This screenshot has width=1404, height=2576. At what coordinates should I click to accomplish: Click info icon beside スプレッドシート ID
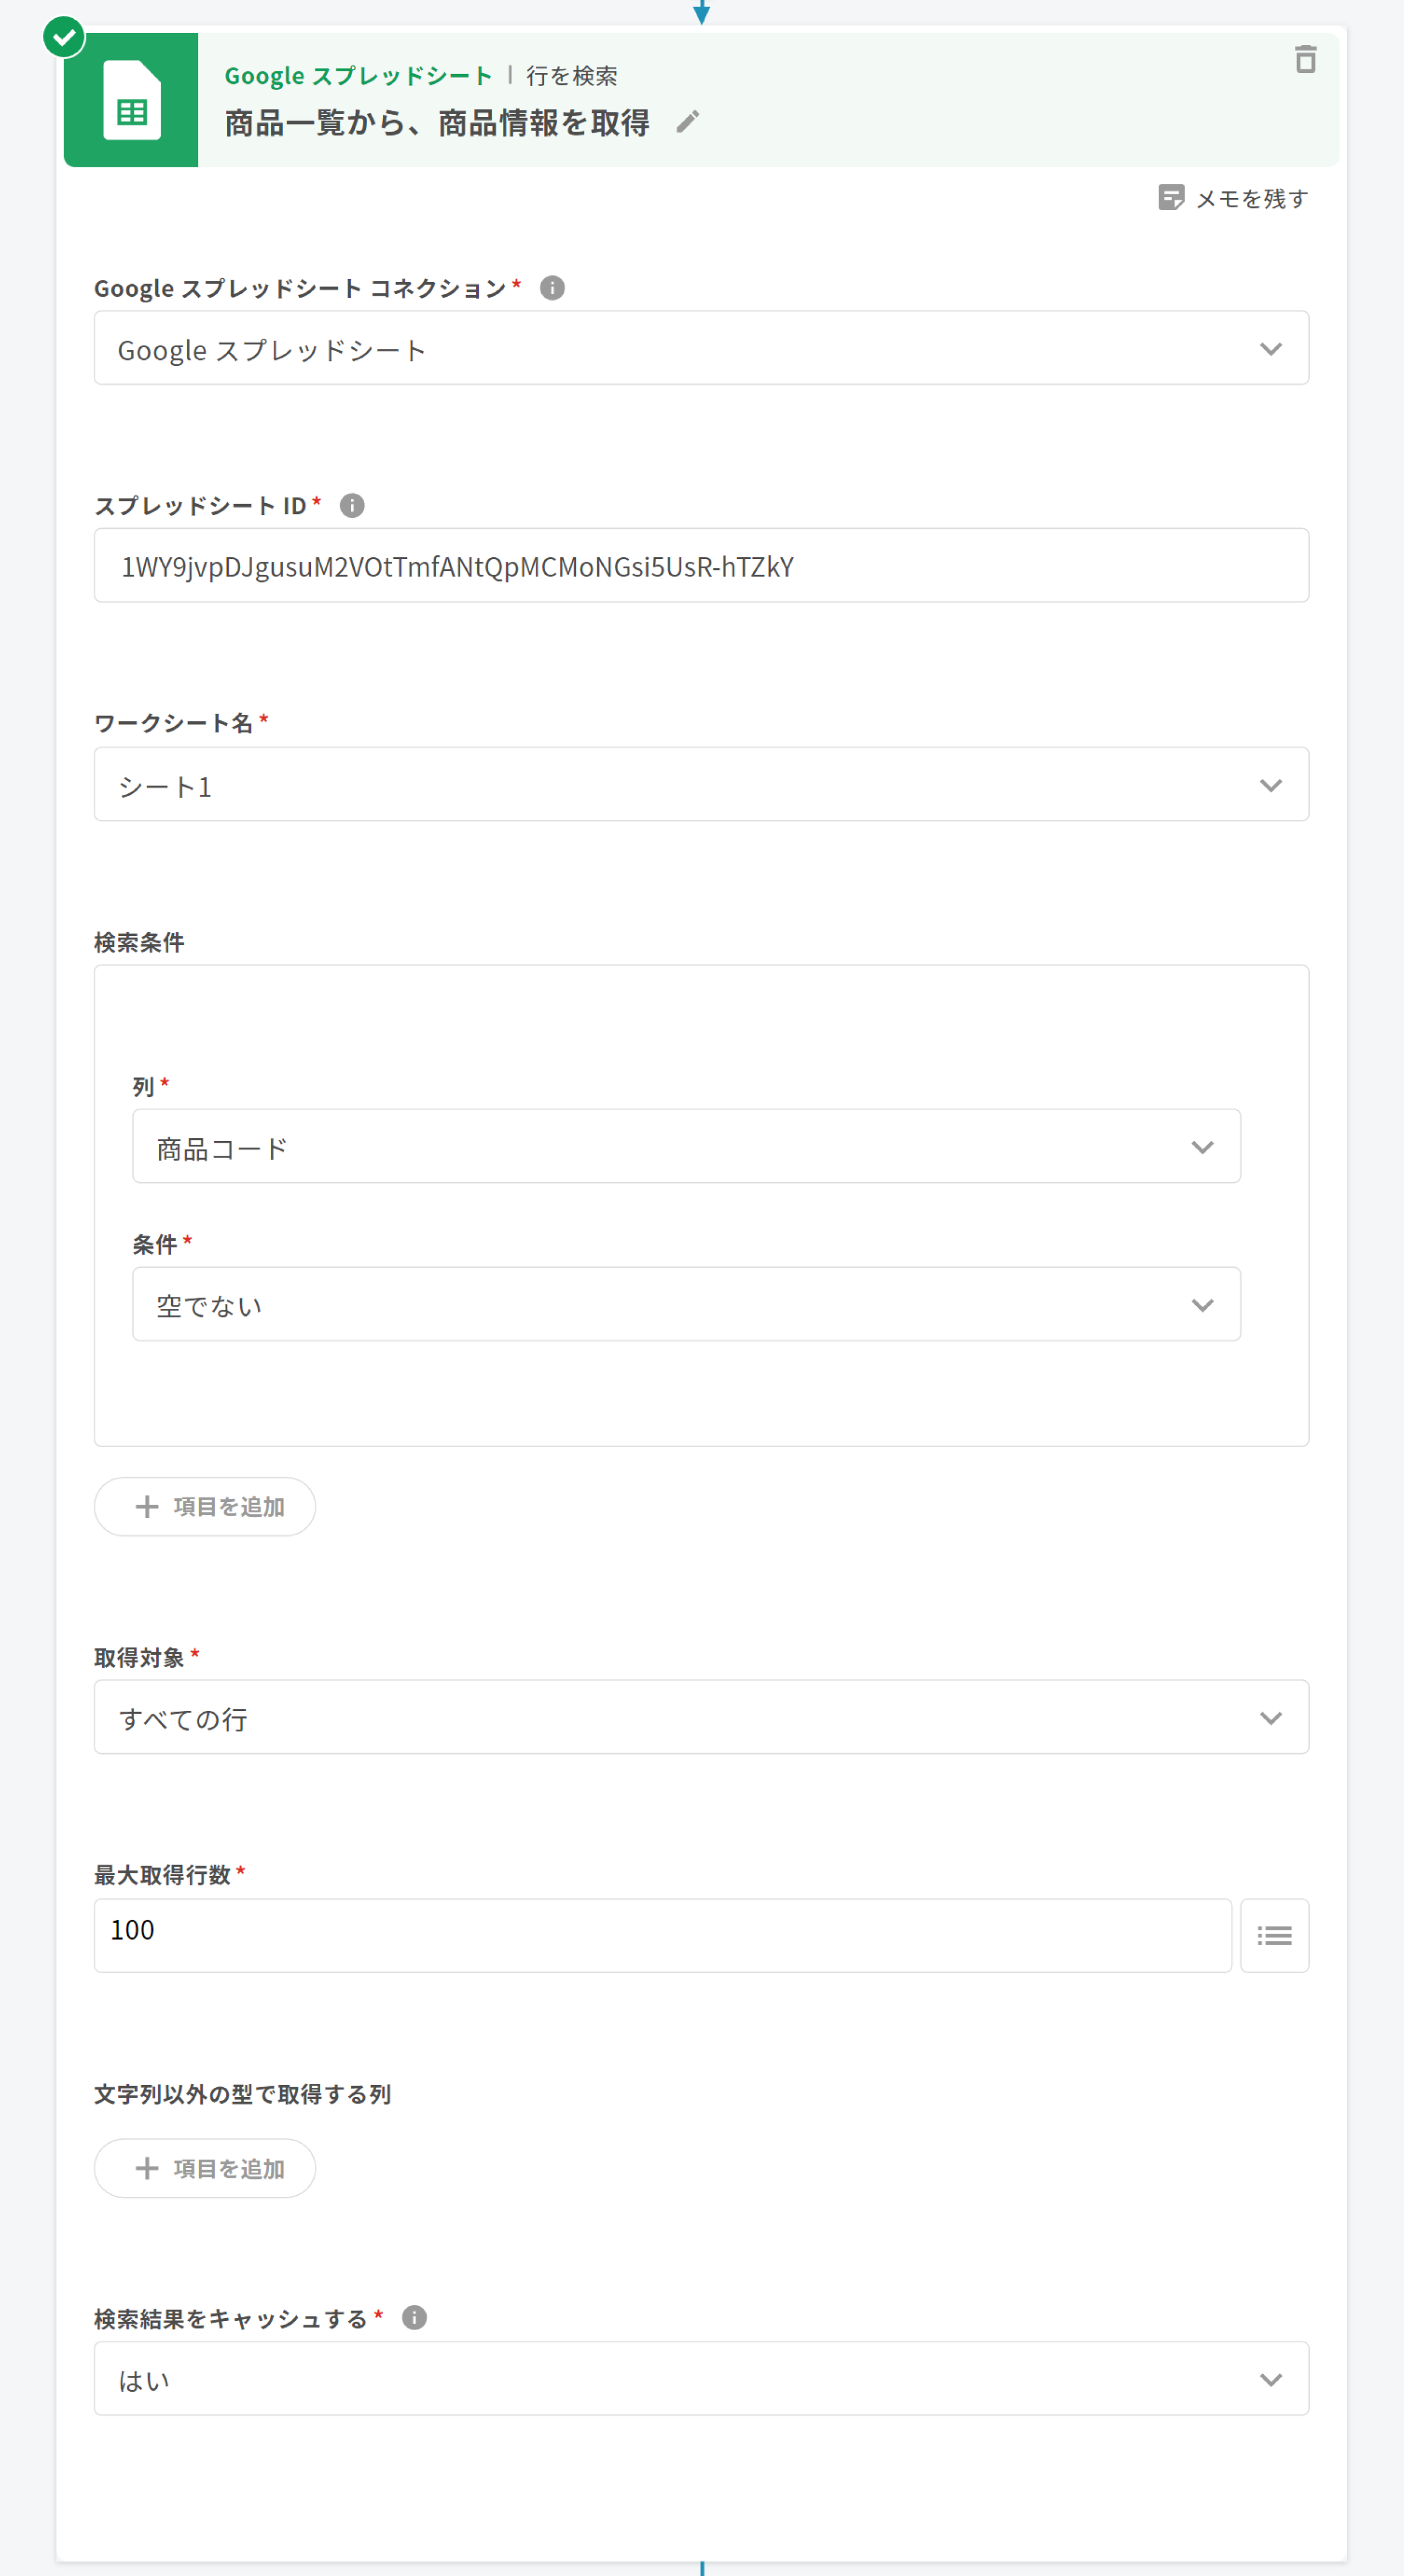tap(352, 506)
